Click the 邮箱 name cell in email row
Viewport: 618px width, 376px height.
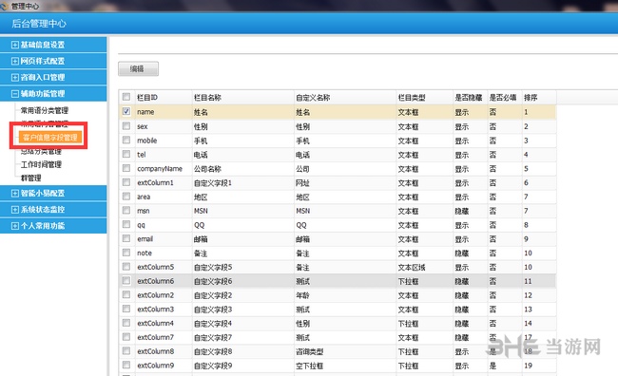click(242, 239)
